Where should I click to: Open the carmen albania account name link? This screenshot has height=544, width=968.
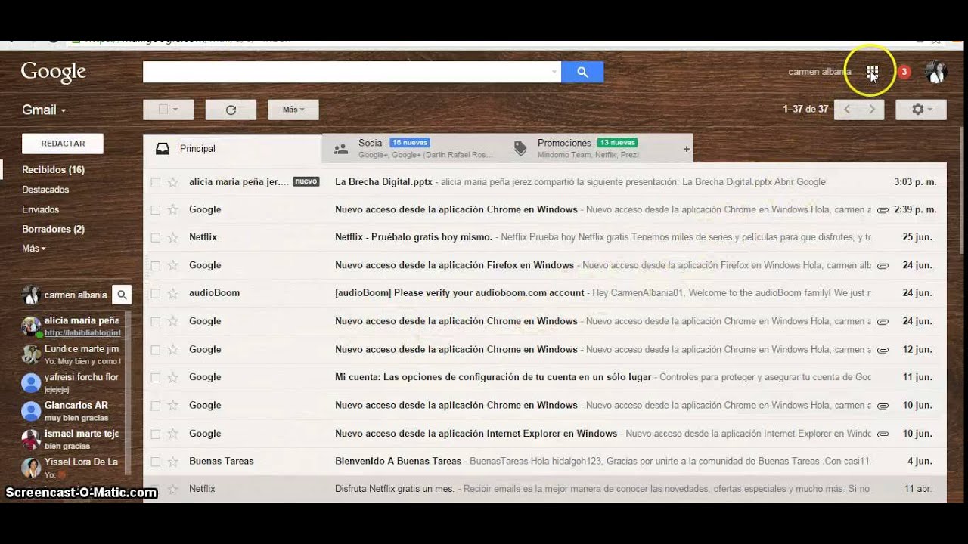820,72
